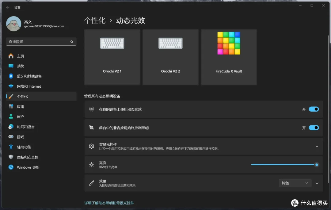Disable 前台中的兼容应用始终控制照明 switch

(x=314, y=128)
